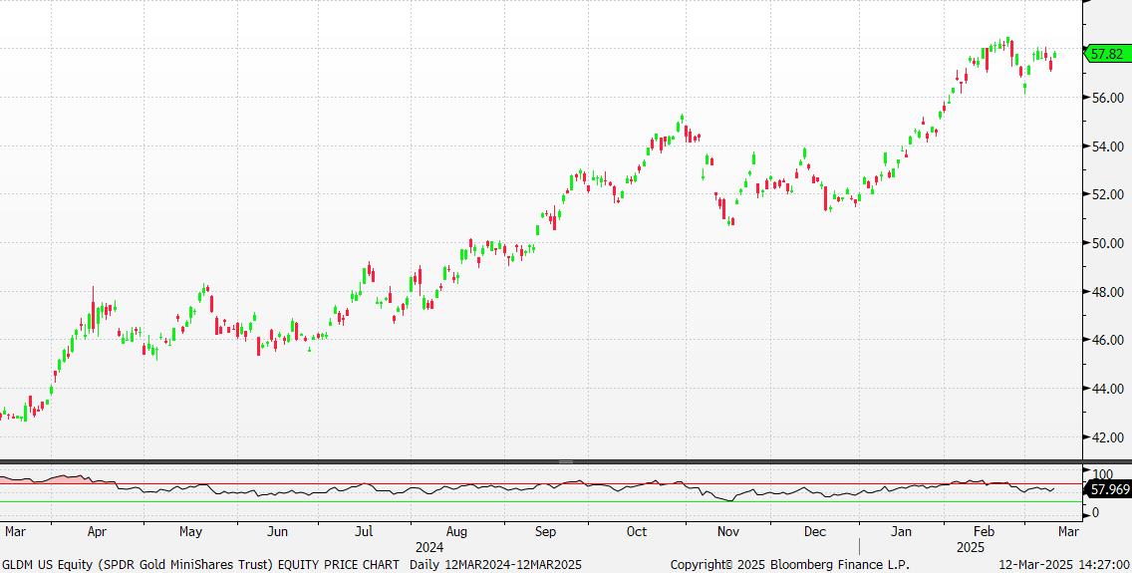Click the Aug month label
The image size is (1132, 573).
point(457,532)
